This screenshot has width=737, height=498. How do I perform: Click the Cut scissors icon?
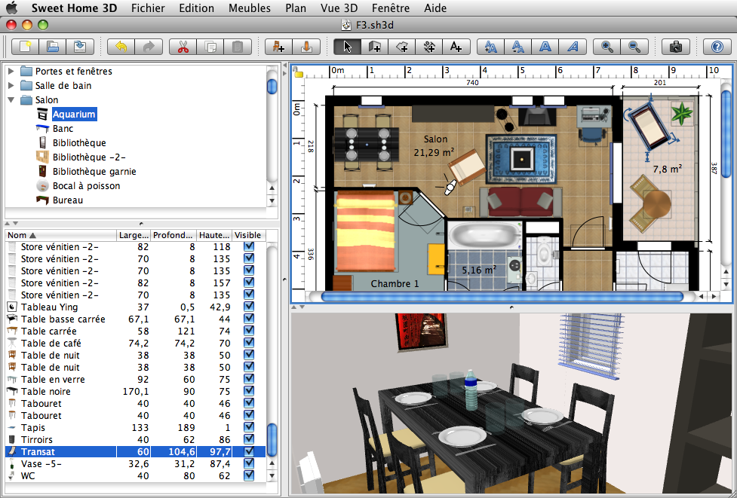(183, 47)
